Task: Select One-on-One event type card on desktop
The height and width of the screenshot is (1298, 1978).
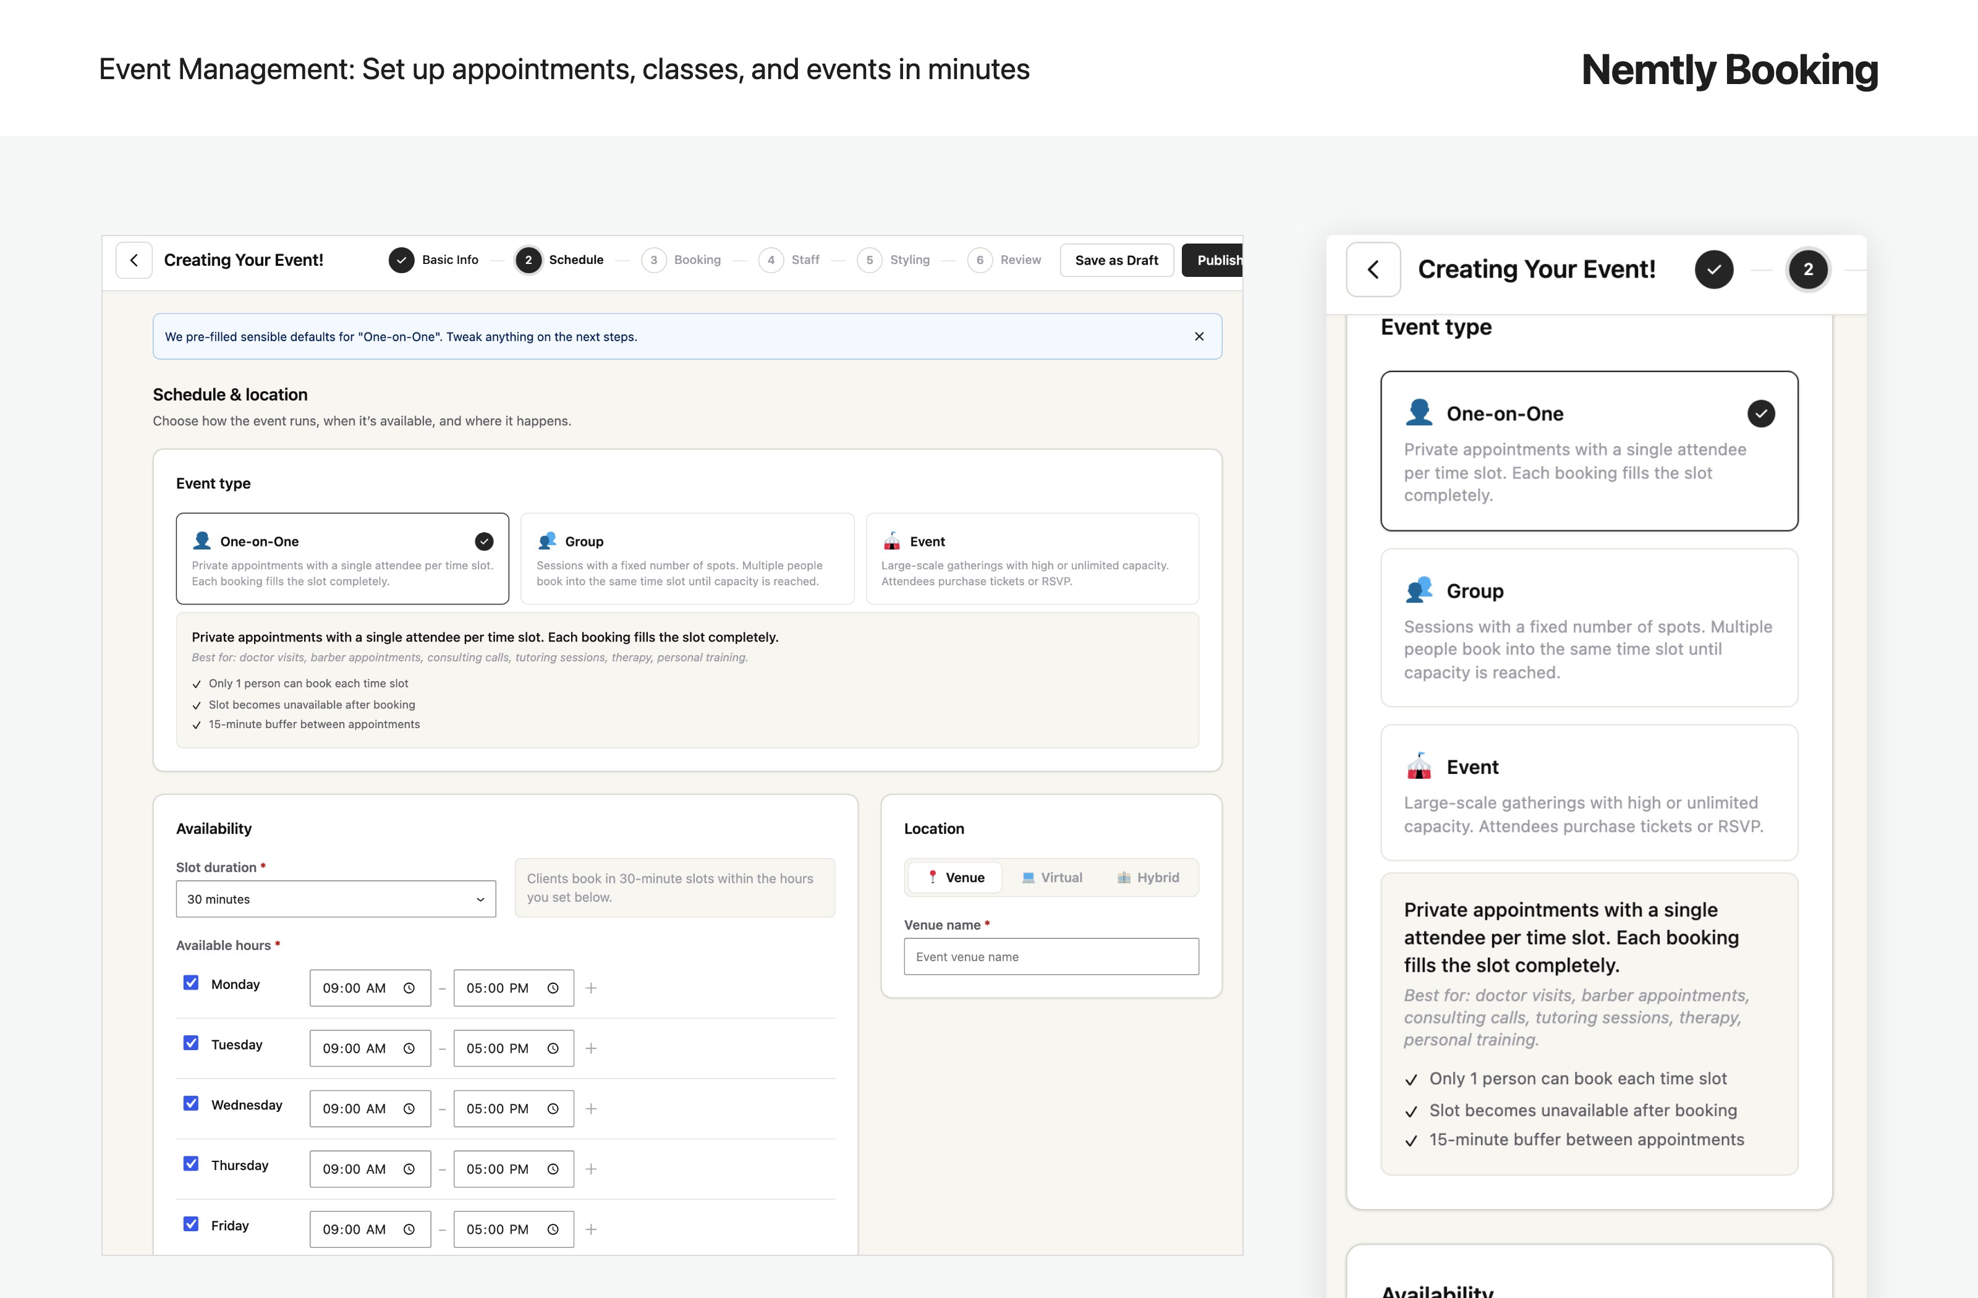Action: (342, 558)
